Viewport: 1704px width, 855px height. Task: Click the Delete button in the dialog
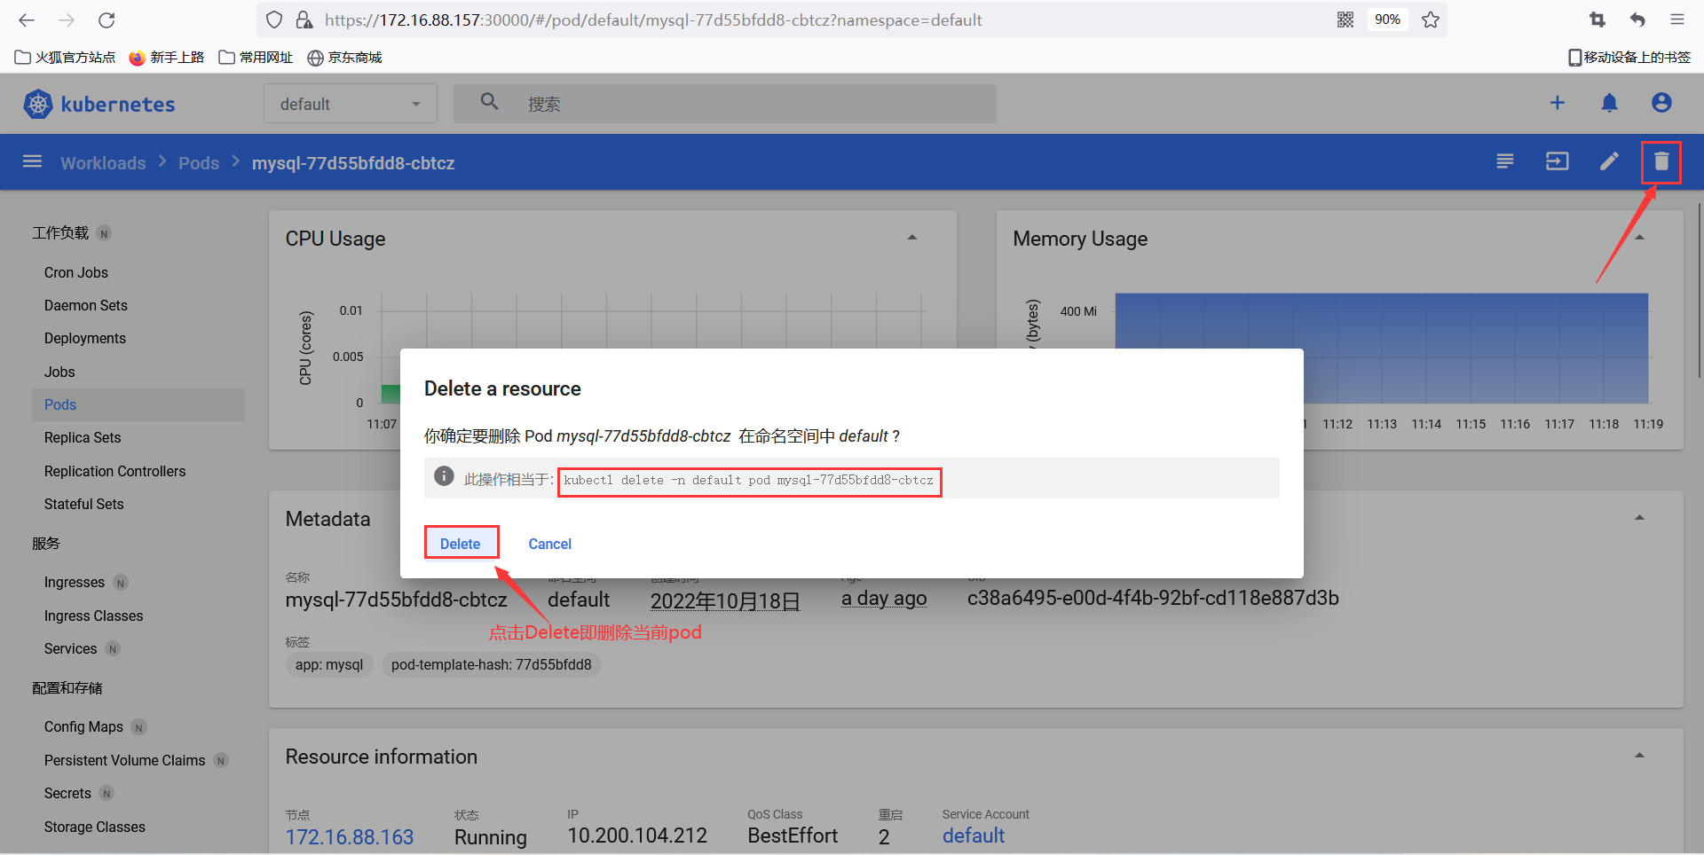pos(461,544)
